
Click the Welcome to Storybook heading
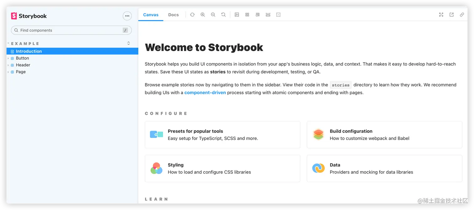(204, 47)
